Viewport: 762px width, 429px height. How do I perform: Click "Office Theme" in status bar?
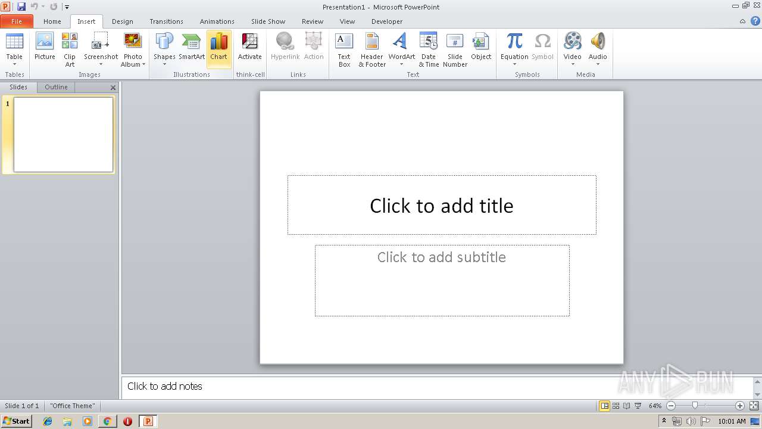[72, 406]
